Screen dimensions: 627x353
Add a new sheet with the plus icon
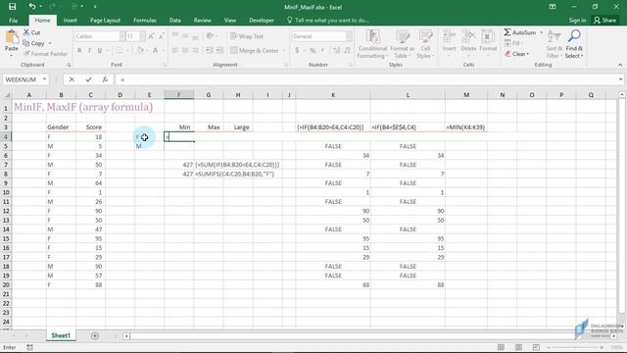pos(95,335)
